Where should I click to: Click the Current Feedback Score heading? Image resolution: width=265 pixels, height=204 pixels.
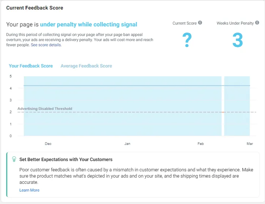(35, 8)
